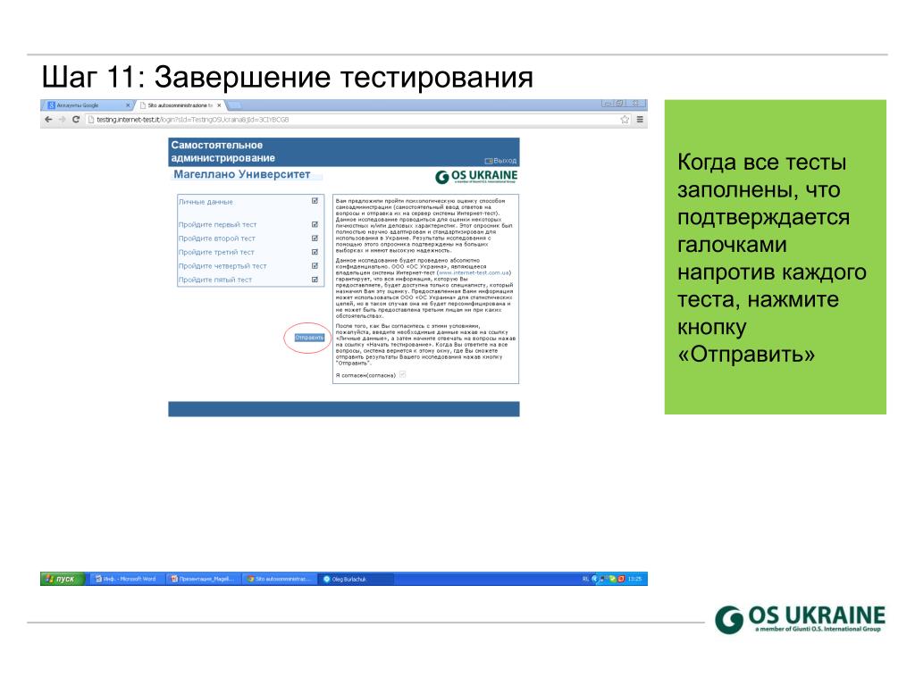Open the Пройдите четвертый тест link
The image size is (915, 686).
point(222,266)
